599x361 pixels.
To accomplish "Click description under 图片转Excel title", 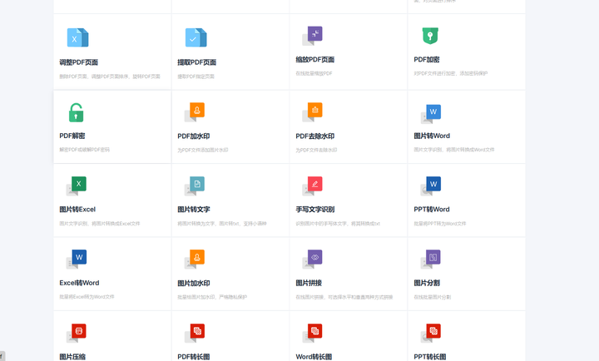I will click(100, 224).
